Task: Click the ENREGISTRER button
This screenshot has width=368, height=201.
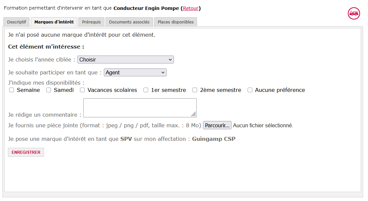Action: (26, 152)
